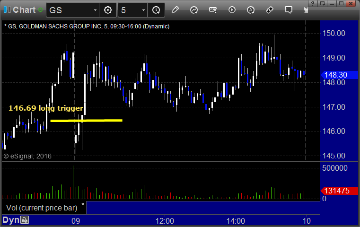Select the 131475 volume marker
This screenshot has width=360, height=227.
point(339,191)
